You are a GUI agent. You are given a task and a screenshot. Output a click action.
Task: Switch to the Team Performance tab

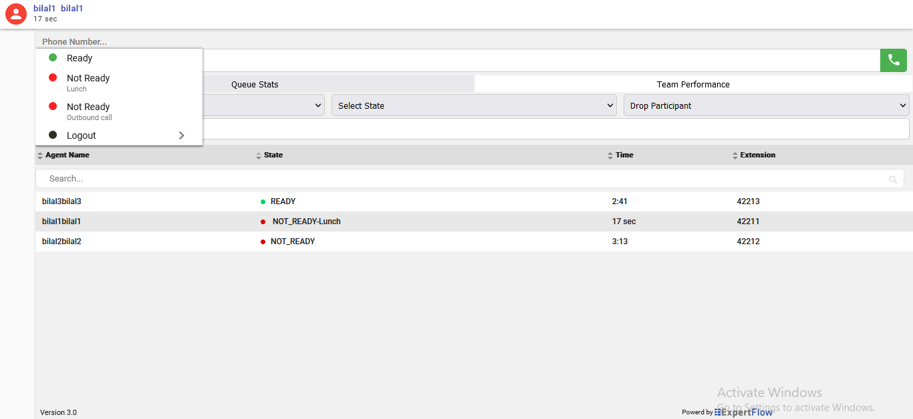coord(693,85)
